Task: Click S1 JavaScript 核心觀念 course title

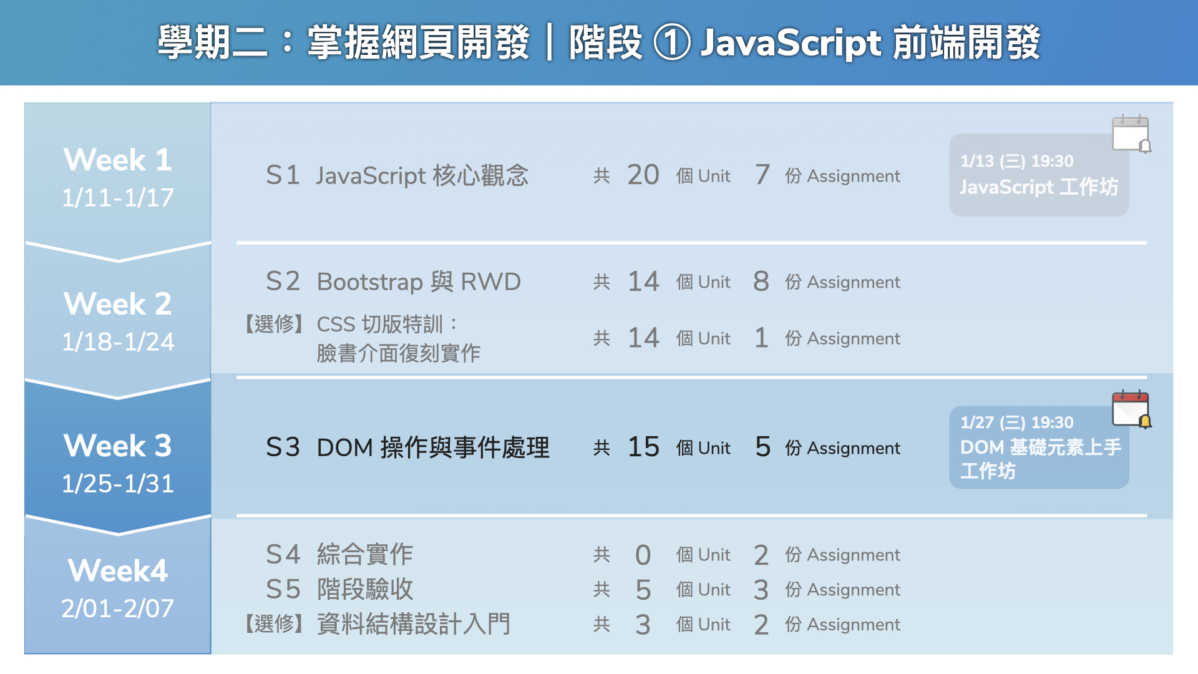Action: tap(397, 175)
